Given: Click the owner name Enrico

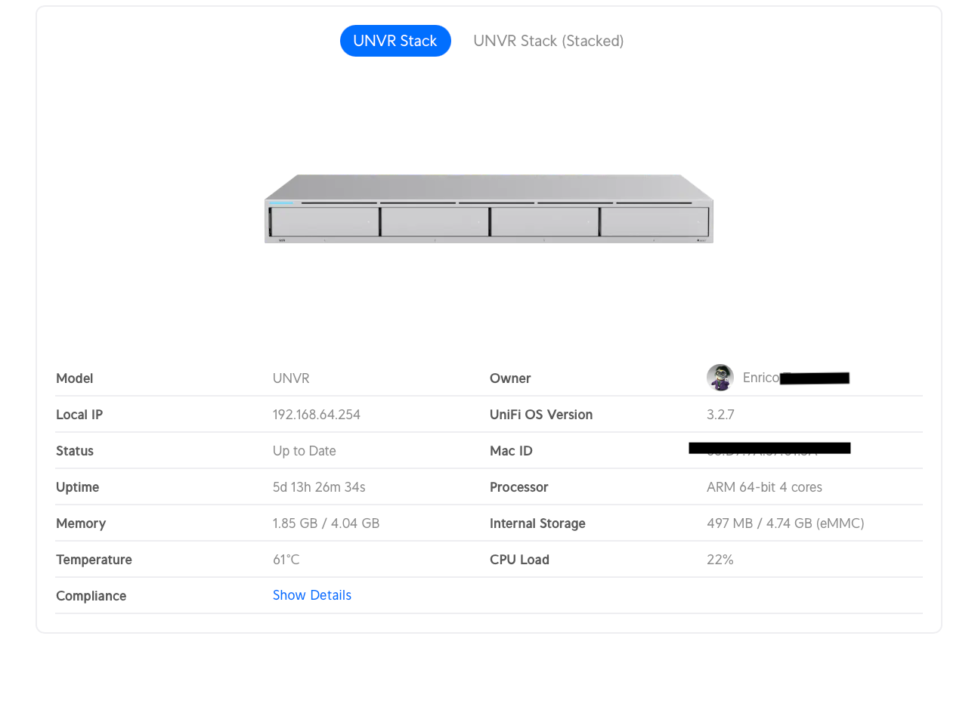Looking at the screenshot, I should [760, 378].
